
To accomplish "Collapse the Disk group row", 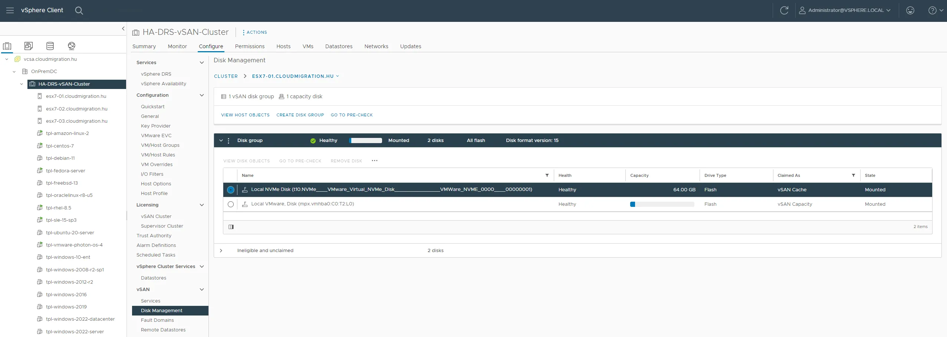I will (221, 141).
